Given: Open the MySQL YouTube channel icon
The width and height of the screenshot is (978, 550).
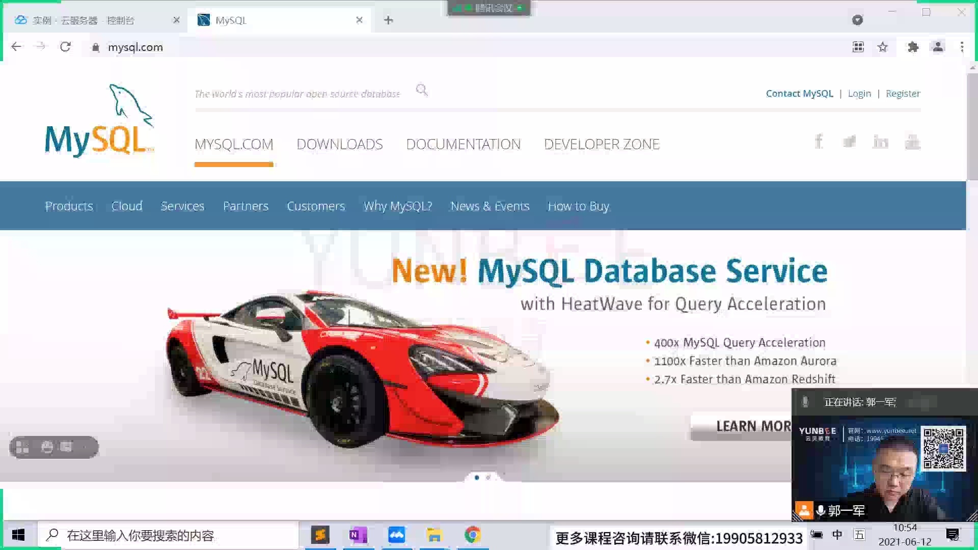Looking at the screenshot, I should (912, 142).
